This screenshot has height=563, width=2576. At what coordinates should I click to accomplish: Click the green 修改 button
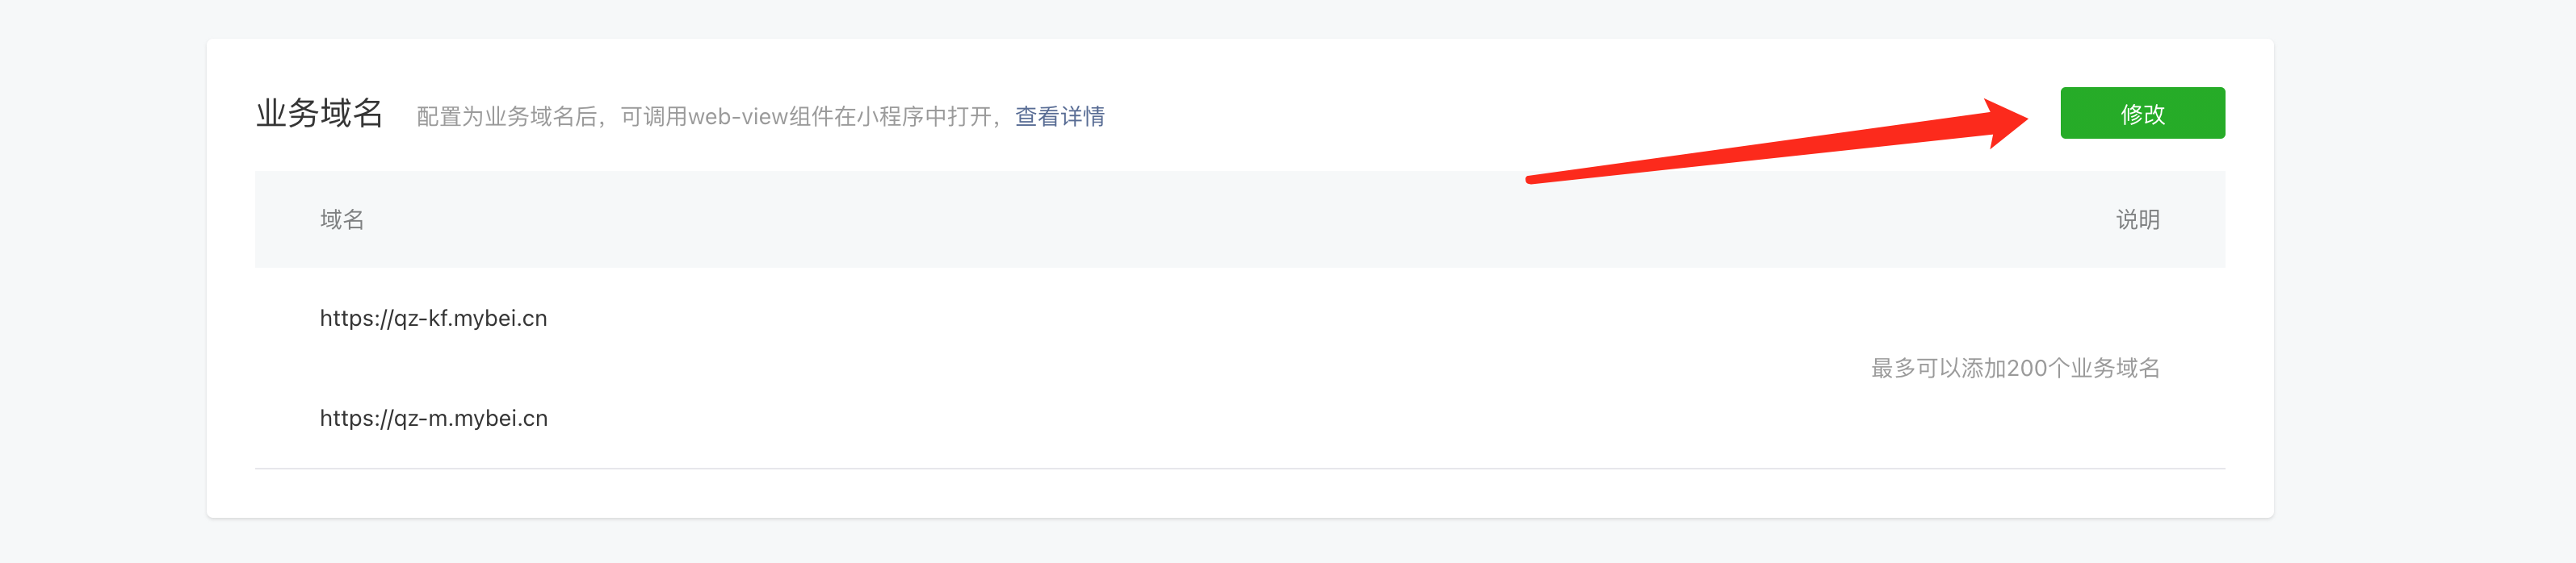(2142, 113)
